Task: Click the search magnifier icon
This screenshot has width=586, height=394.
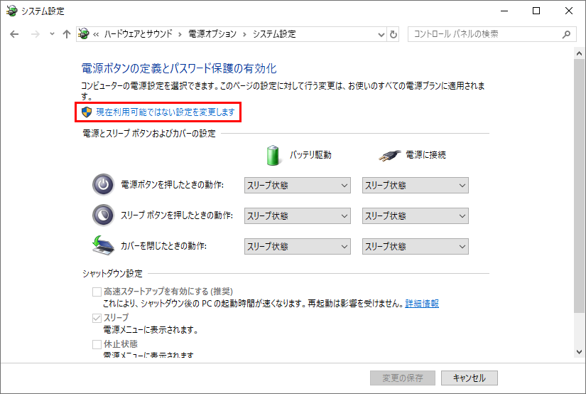Action: [566, 34]
